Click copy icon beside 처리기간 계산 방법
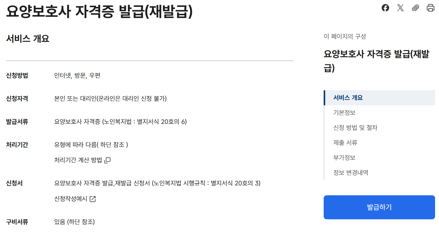 (x=107, y=160)
